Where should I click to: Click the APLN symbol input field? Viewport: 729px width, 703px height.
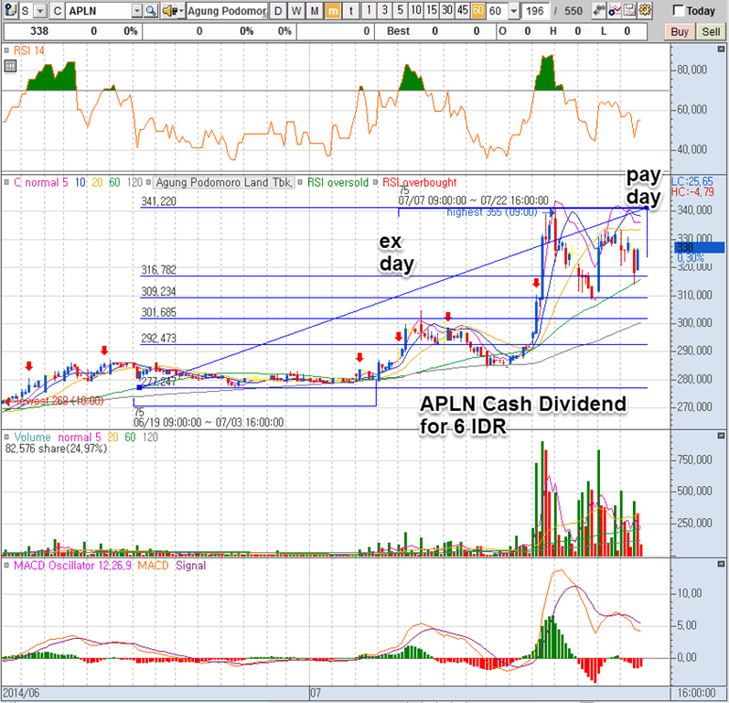99,11
